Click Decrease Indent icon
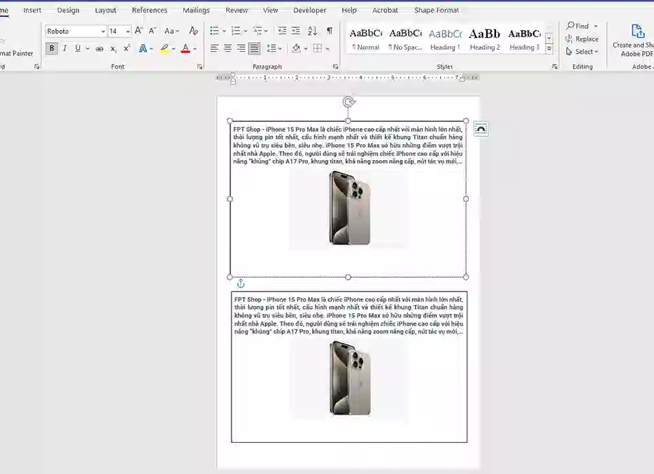The height and width of the screenshot is (474, 654). (x=282, y=31)
